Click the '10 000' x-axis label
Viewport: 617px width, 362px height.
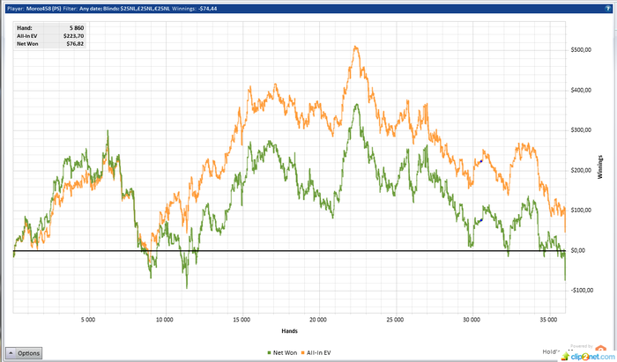(x=165, y=320)
